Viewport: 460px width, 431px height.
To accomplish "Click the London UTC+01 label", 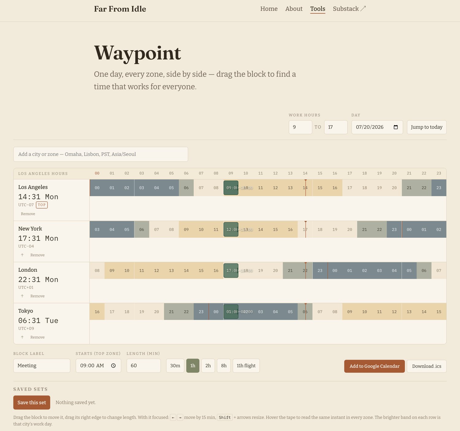I will click(x=26, y=287).
